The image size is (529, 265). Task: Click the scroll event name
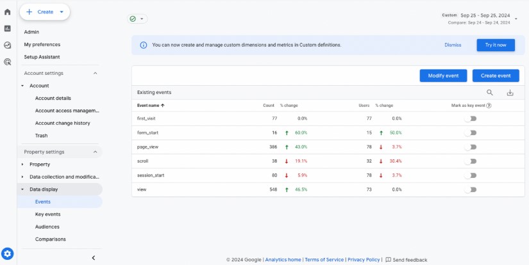[143, 161]
